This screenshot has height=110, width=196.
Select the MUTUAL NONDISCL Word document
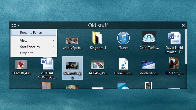[47, 63]
